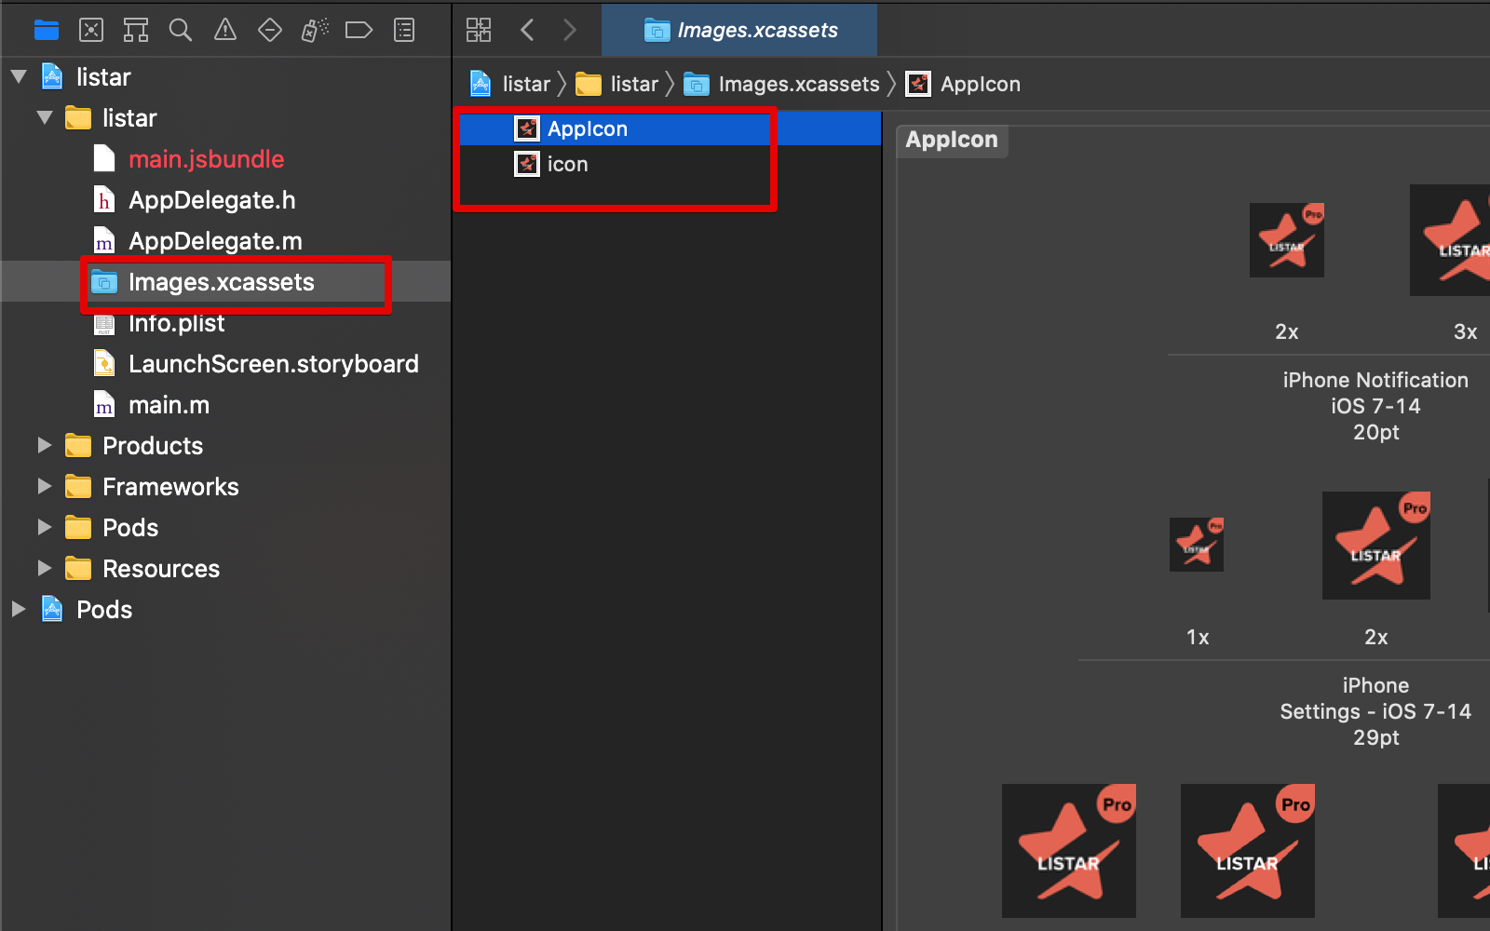Click the AppIcon breadcrumb item
The height and width of the screenshot is (931, 1490).
pyautogui.click(x=963, y=84)
